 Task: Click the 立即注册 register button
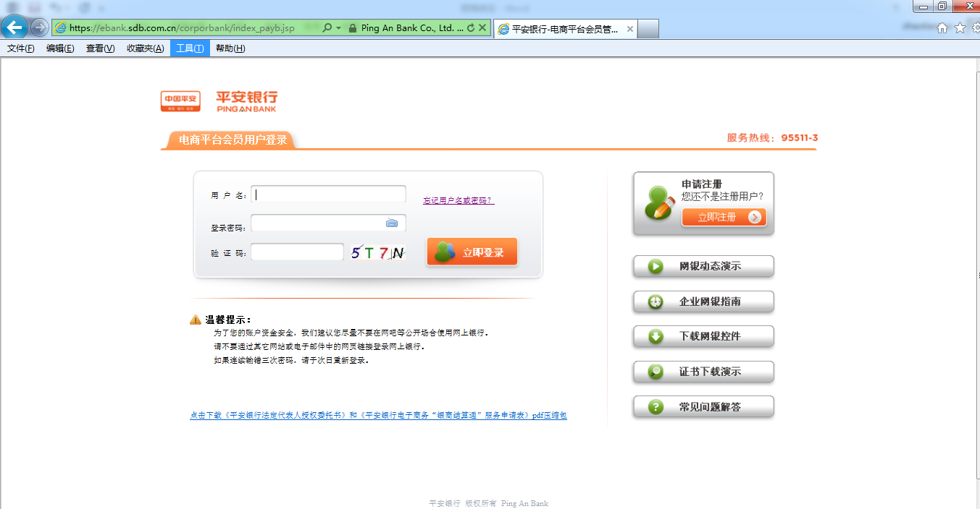pyautogui.click(x=723, y=217)
